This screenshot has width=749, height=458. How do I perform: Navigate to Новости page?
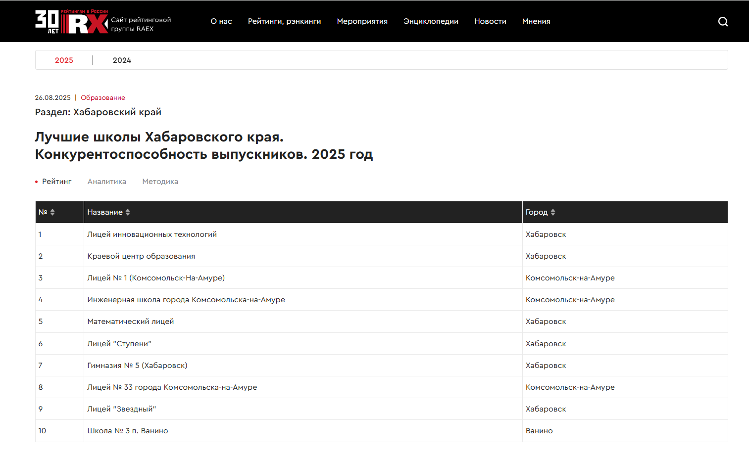[490, 21]
